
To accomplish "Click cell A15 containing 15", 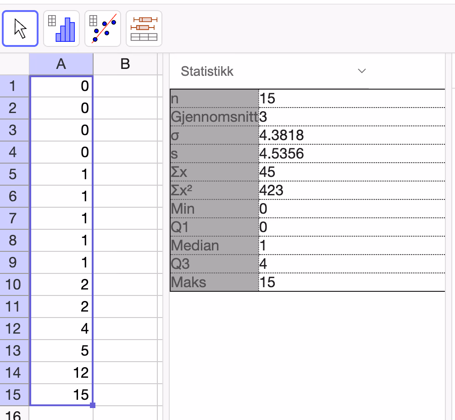I will pyautogui.click(x=61, y=395).
